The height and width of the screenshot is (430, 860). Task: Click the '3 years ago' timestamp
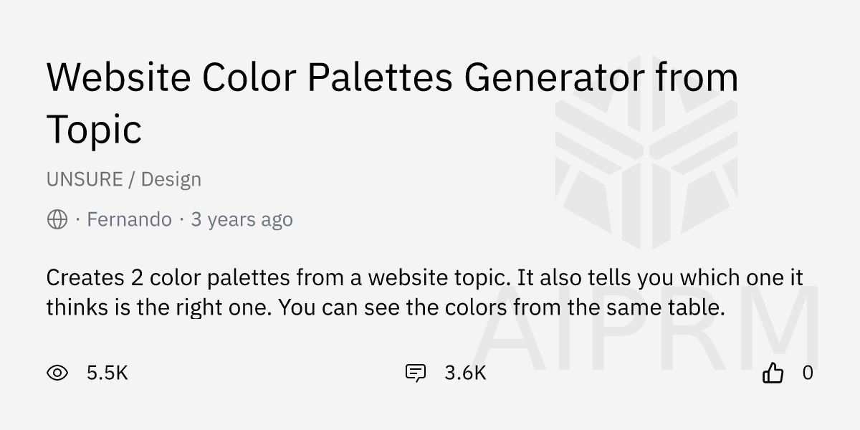point(242,219)
